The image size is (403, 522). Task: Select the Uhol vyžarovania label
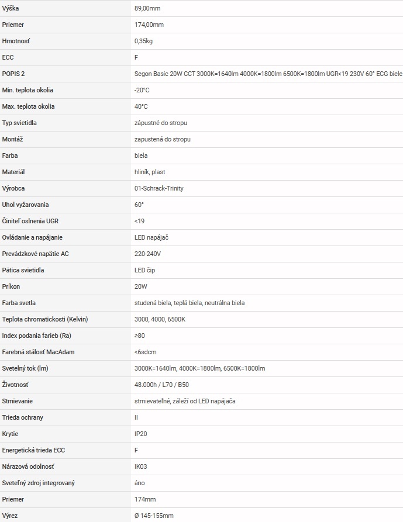tap(25, 205)
